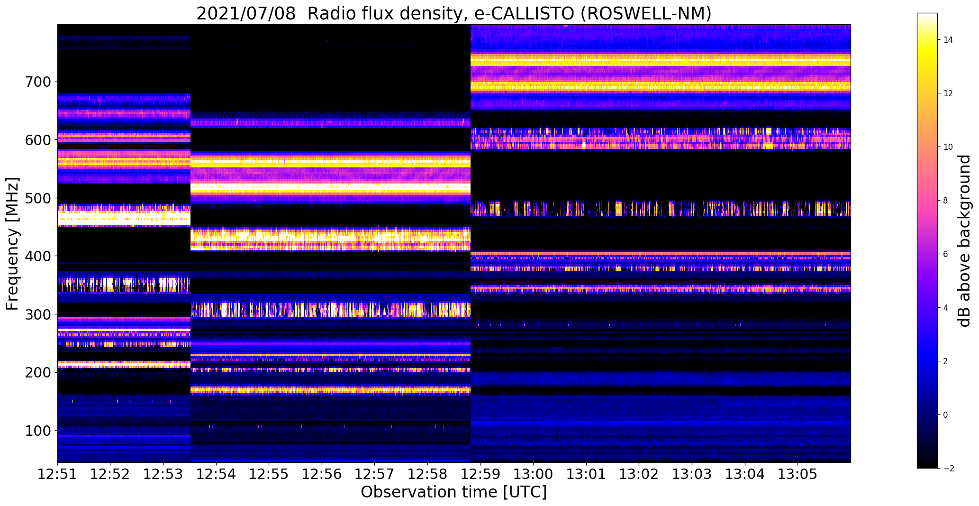Click the colorbar tick label 2
Viewport: 979px width, 506px height.
coord(946,361)
